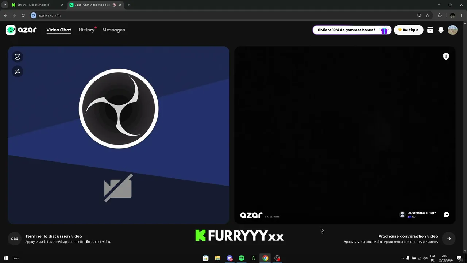
Task: Open Microsoft Store from the taskbar
Action: point(206,258)
